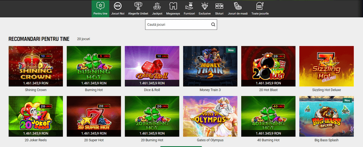
Task: Click the jackpot amount on 20 Hot Blast
Action: pos(268,83)
